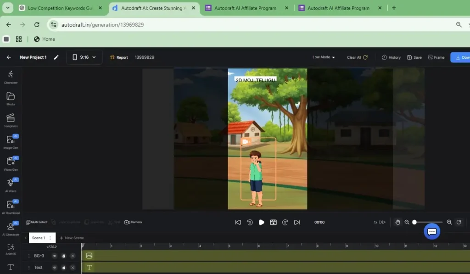Open the Templates panel
The height and width of the screenshot is (274, 470).
[x=11, y=120]
